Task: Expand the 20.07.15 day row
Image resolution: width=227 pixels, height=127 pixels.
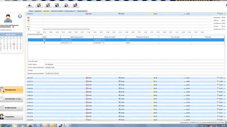Action: (225, 78)
